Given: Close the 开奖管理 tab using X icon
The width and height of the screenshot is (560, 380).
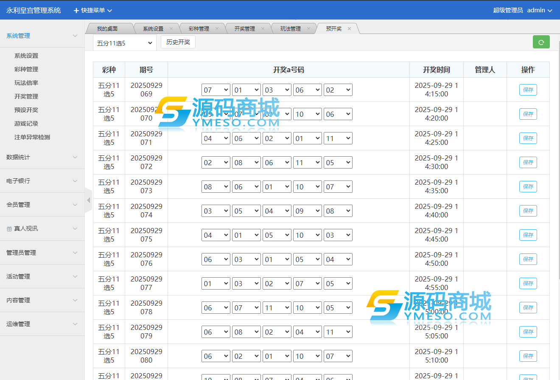Looking at the screenshot, I should click(x=263, y=29).
